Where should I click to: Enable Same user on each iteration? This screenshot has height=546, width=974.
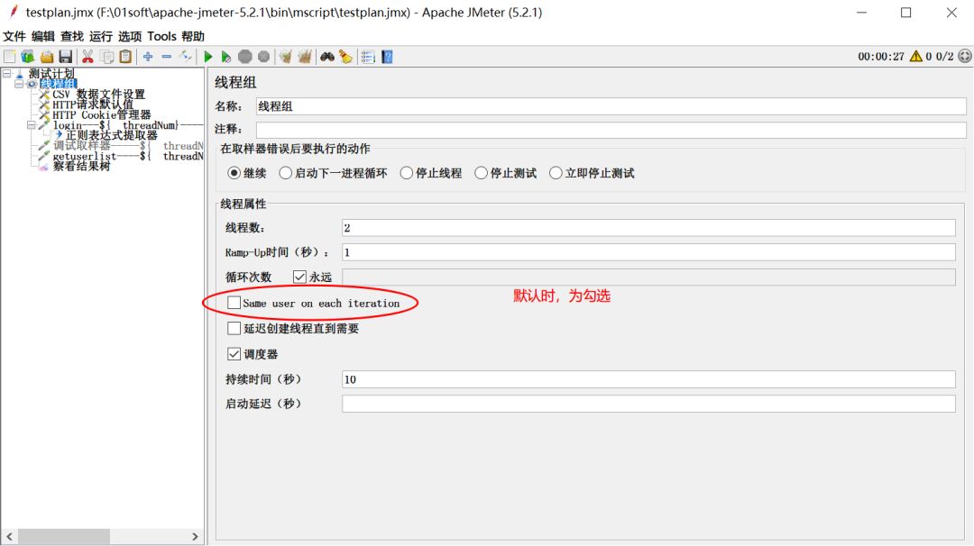pos(234,303)
